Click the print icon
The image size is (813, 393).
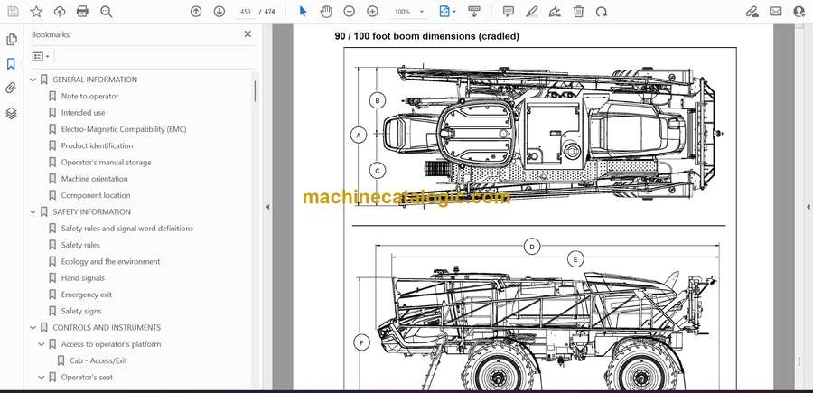(83, 12)
